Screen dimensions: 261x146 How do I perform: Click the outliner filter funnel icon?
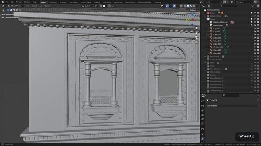pos(253,6)
